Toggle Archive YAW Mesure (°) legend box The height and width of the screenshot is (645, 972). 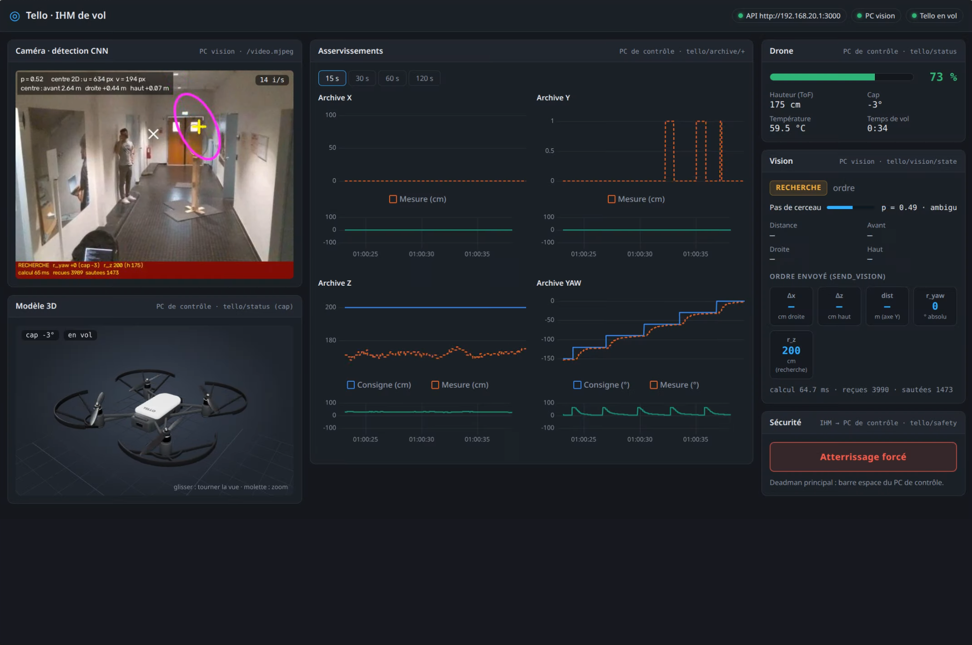coord(654,385)
